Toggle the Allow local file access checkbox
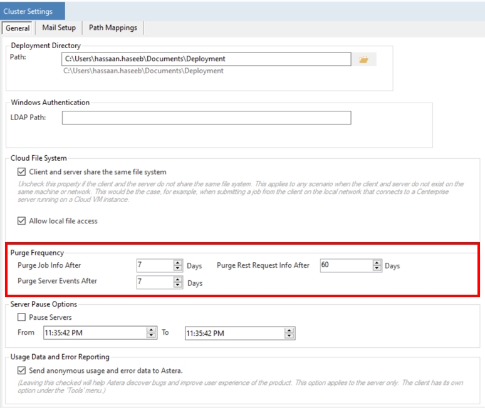 (22, 221)
